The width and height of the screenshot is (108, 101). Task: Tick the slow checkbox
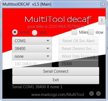point(91,32)
